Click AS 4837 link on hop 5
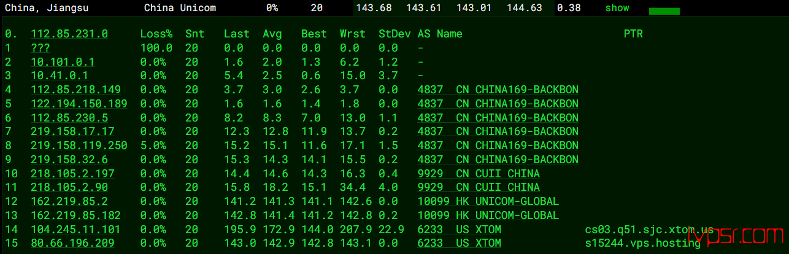The width and height of the screenshot is (789, 254). tap(498, 104)
